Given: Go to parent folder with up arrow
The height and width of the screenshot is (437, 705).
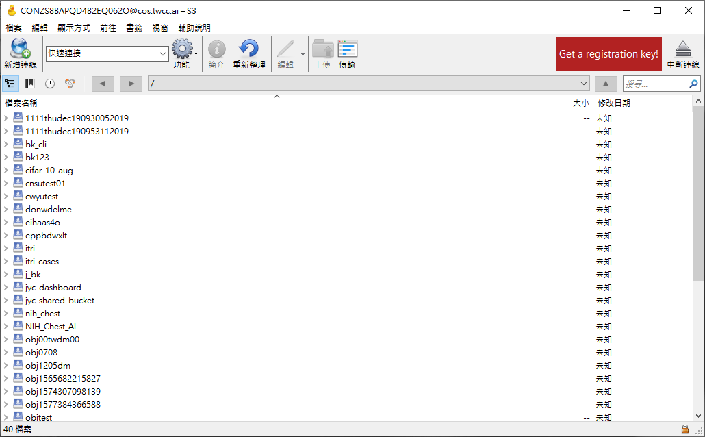Looking at the screenshot, I should point(606,84).
